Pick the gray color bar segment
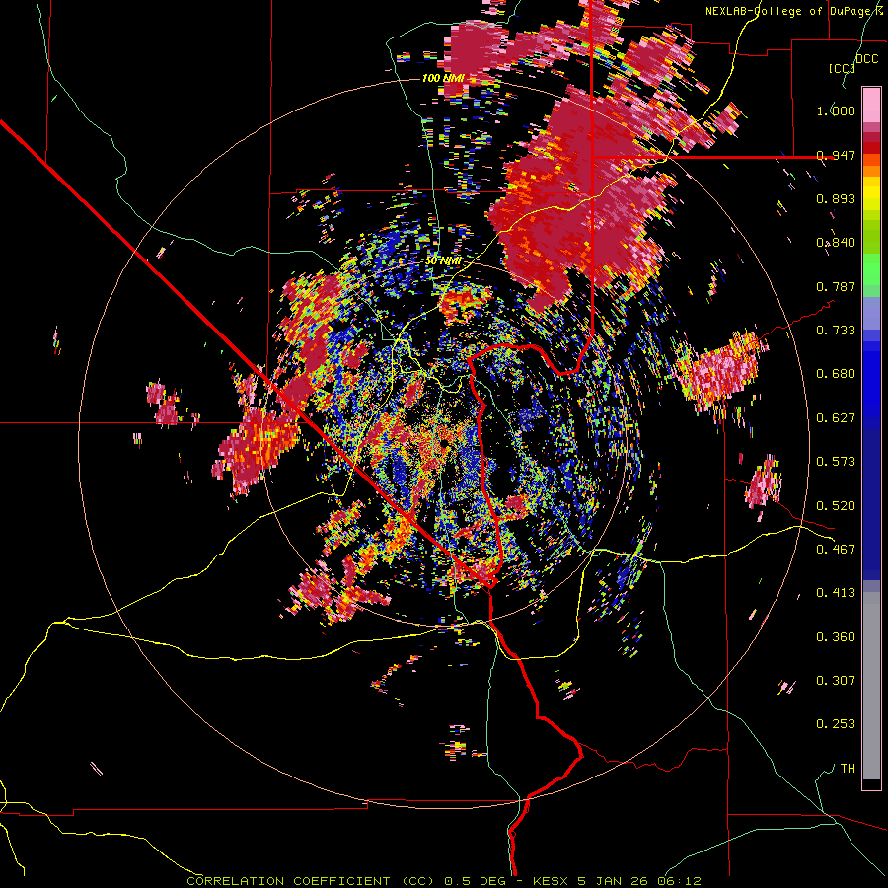This screenshot has width=888, height=888. [871, 686]
